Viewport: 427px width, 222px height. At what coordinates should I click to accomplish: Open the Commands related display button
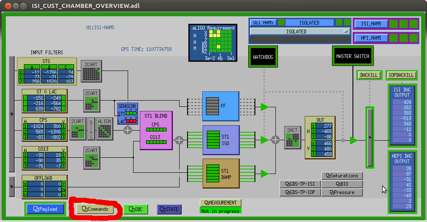click(95, 209)
